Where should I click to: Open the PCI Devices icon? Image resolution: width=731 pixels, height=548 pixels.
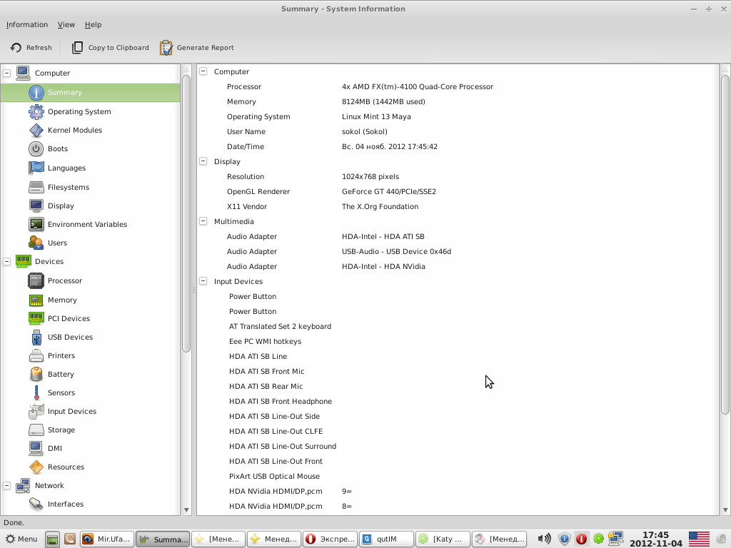(x=36, y=318)
